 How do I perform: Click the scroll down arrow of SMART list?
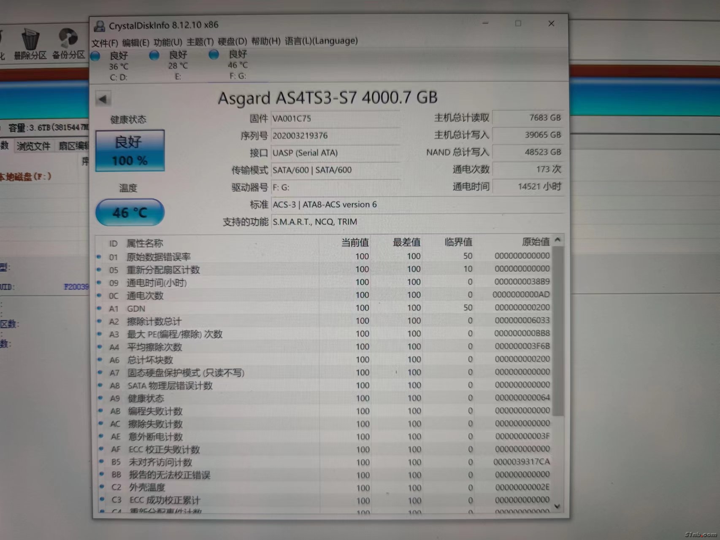[x=558, y=506]
